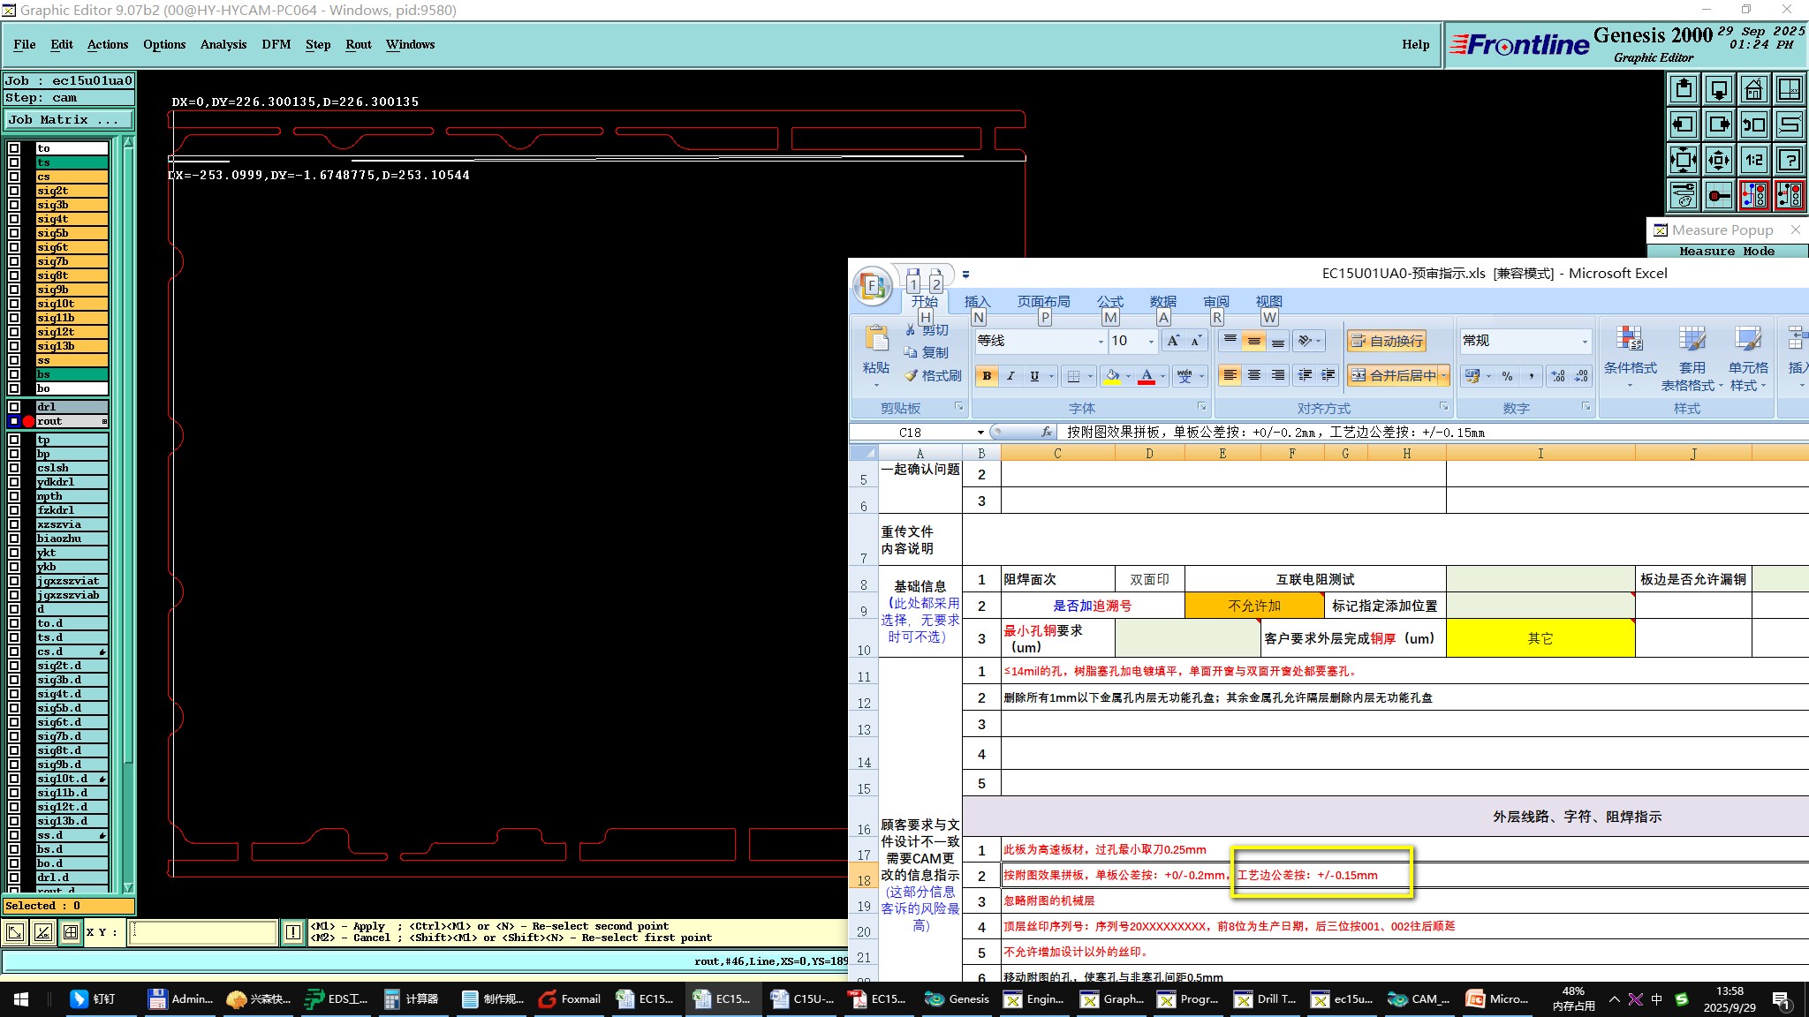Click the Excel Office round button
This screenshot has width=1809, height=1017.
[872, 286]
